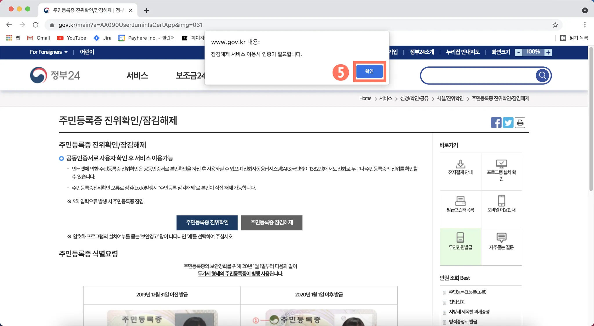
Task: Open the 무인민원발급 shortcut icon
Action: pos(460,238)
